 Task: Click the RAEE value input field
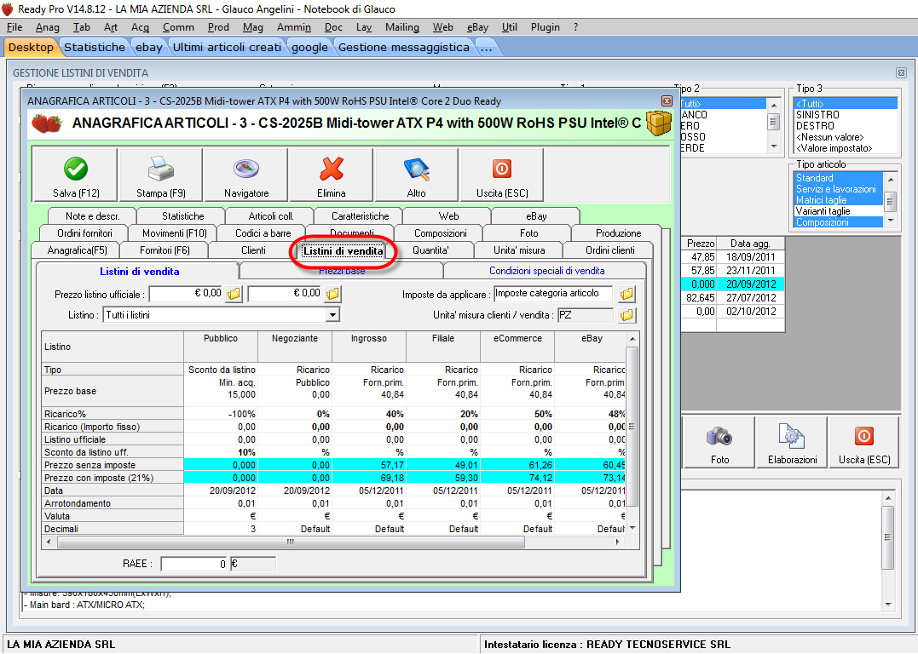pos(194,564)
